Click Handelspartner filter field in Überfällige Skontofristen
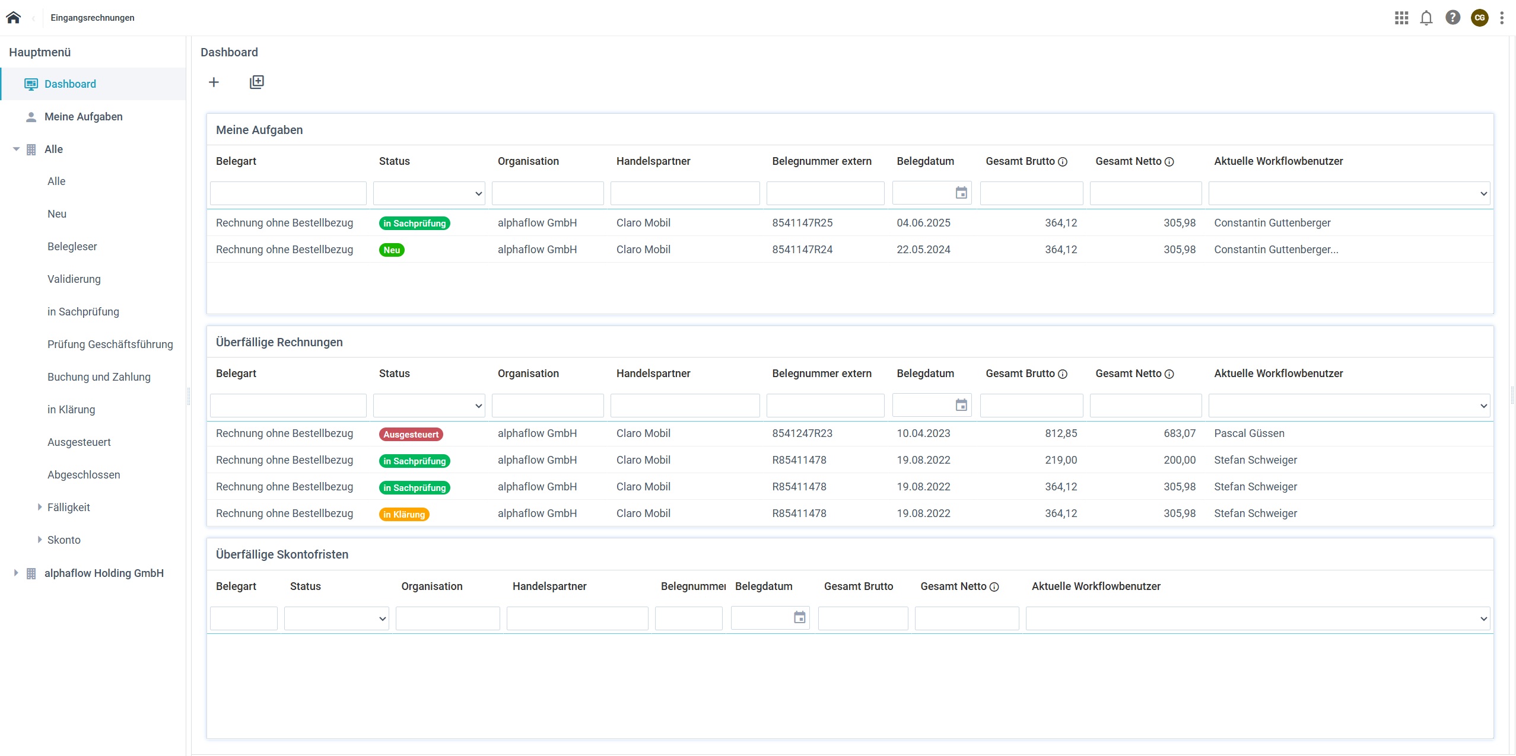The height and width of the screenshot is (756, 1516). pyautogui.click(x=577, y=618)
